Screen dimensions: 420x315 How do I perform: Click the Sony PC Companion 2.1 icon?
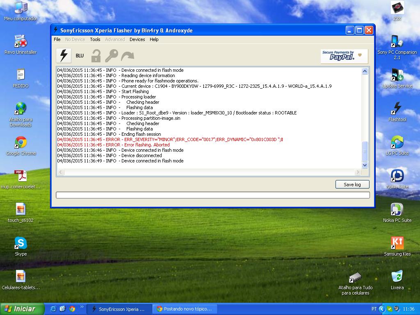(x=397, y=47)
